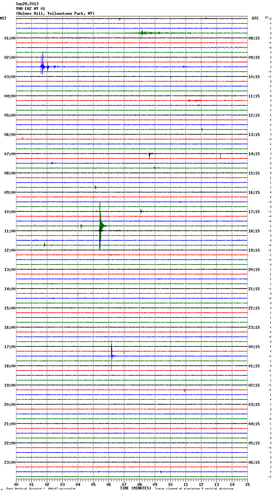Select the 03:00 MST time label
The width and height of the screenshot is (273, 493).
coord(10,77)
